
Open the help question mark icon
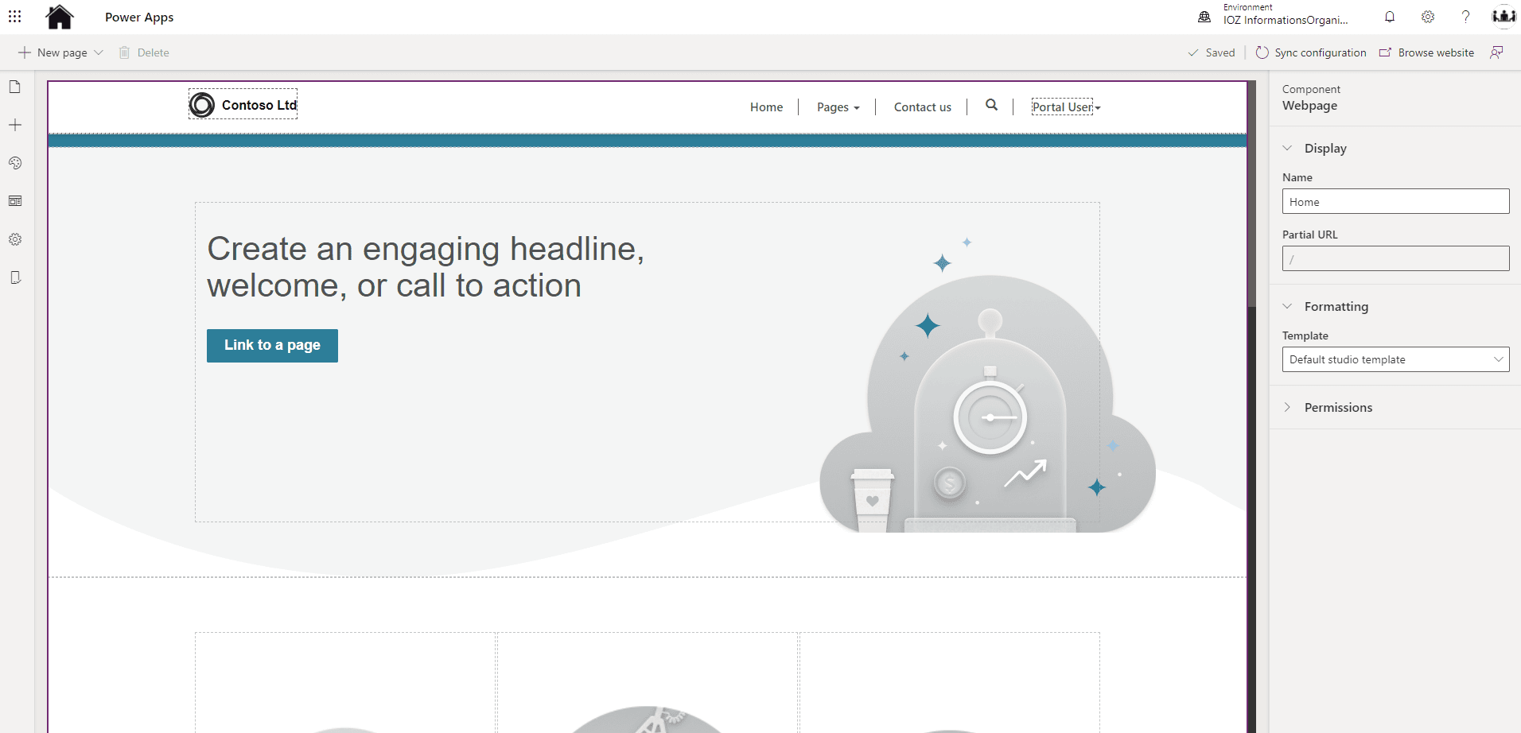point(1465,17)
